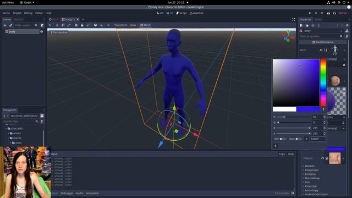Adjust the red channel slider
Screen dimensions: 352x198
pyautogui.click(x=293, y=117)
